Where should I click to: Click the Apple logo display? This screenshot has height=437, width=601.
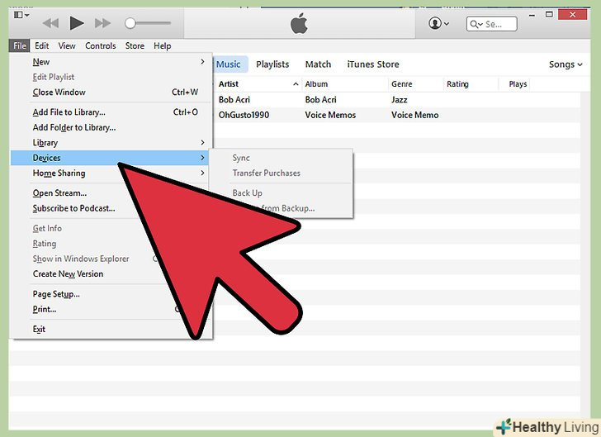[x=299, y=23]
